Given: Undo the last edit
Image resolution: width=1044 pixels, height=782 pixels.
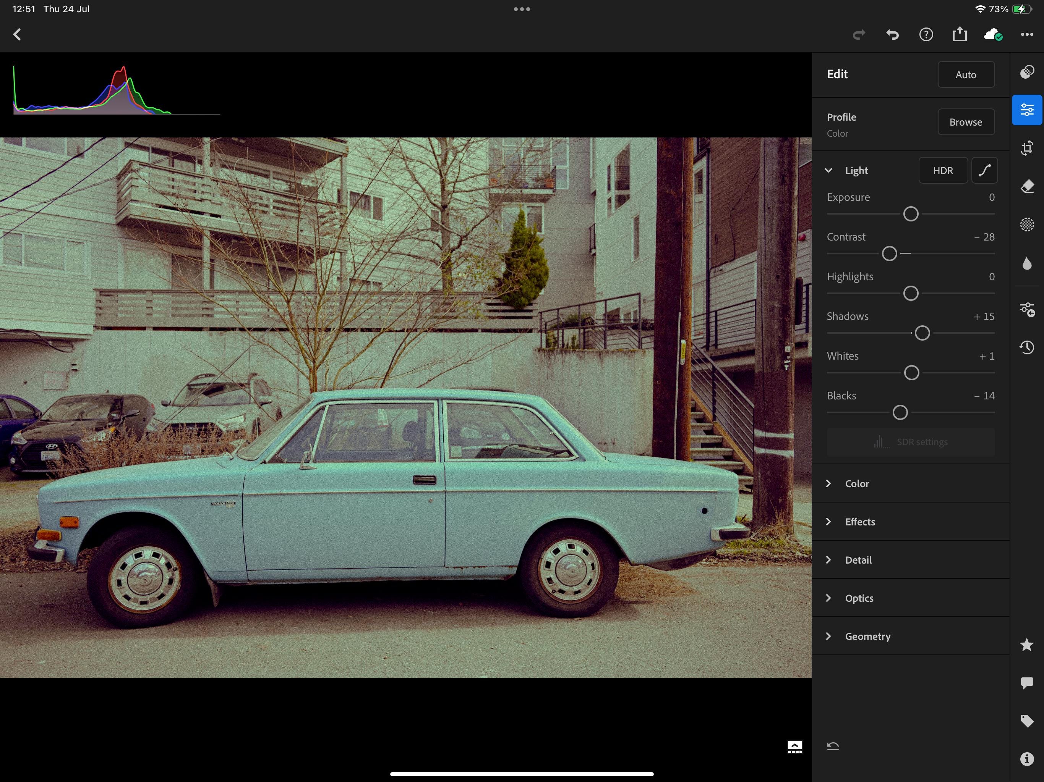Looking at the screenshot, I should (x=892, y=34).
